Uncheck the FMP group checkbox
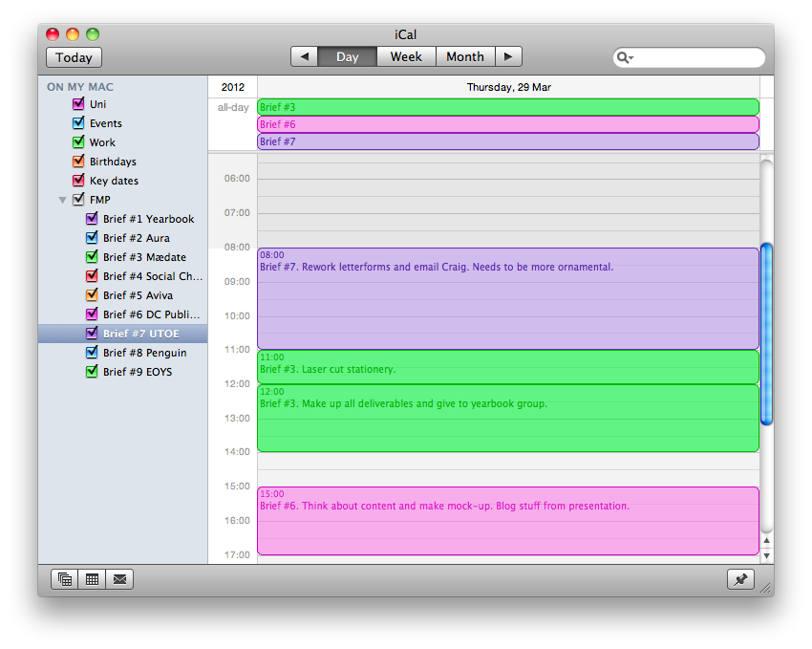Screen dimensions: 812x649 click(x=78, y=199)
